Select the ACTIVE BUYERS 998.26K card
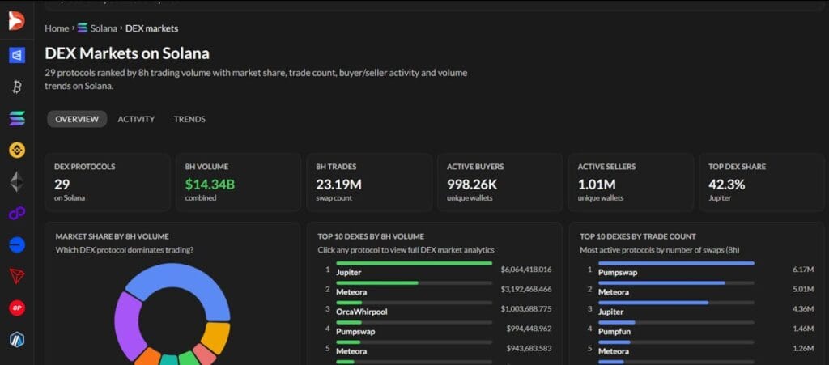Image resolution: width=829 pixels, height=365 pixels. point(500,182)
